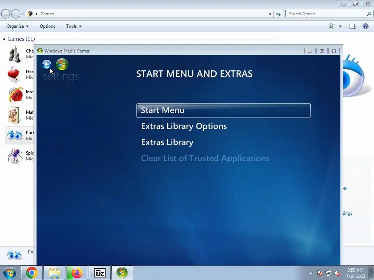This screenshot has width=374, height=280.
Task: Open the Extras Library entry
Action: point(167,142)
